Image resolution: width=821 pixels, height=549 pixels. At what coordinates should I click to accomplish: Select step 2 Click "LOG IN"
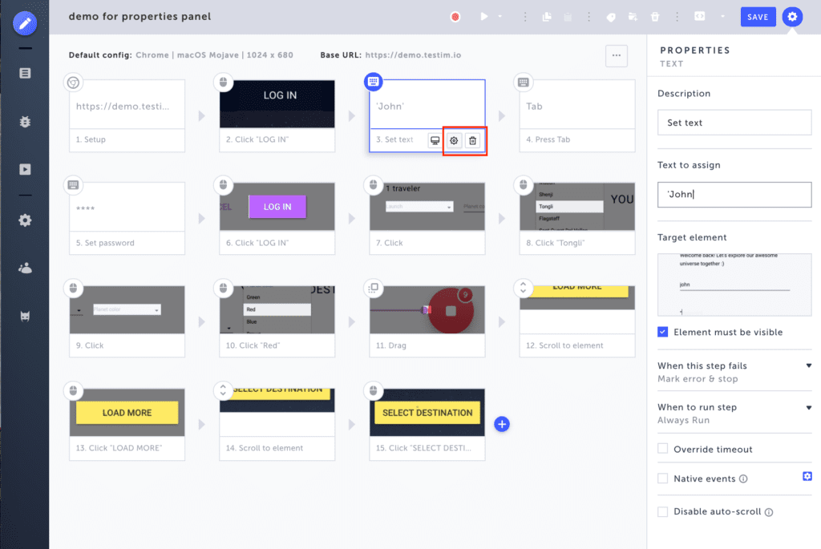tap(277, 115)
